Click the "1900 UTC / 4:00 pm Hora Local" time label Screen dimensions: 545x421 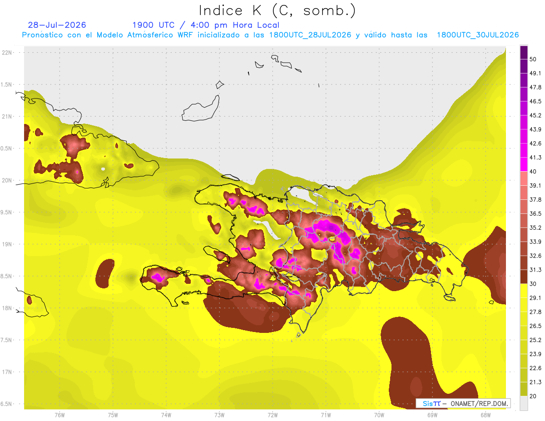[x=206, y=25]
